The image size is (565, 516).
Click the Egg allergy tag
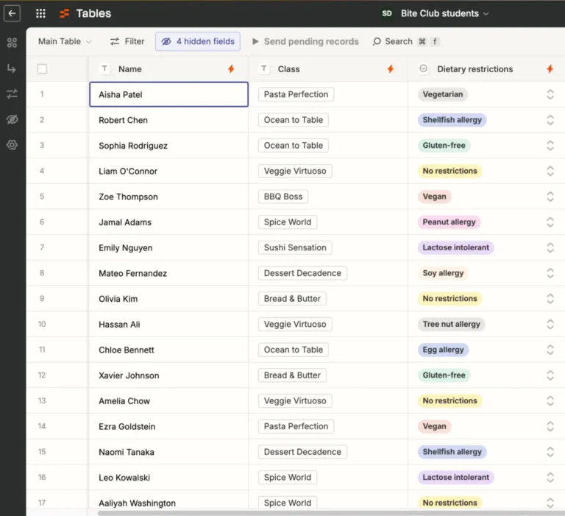point(443,350)
